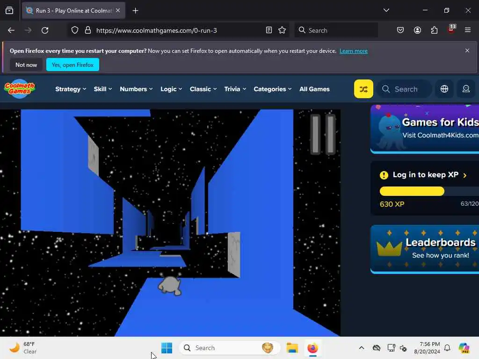Open the list all tabs dropdown
Viewport: 479px width, 359px height.
tap(386, 11)
